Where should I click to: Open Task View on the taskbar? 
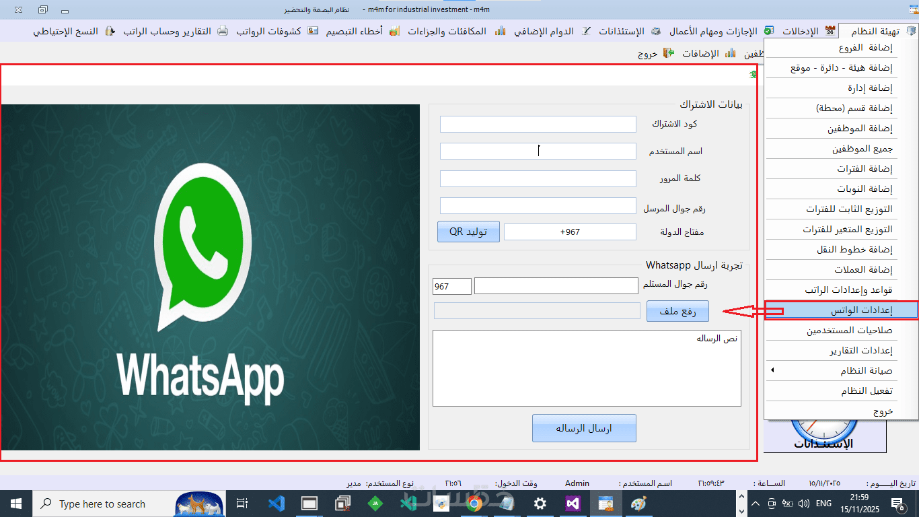click(x=243, y=504)
